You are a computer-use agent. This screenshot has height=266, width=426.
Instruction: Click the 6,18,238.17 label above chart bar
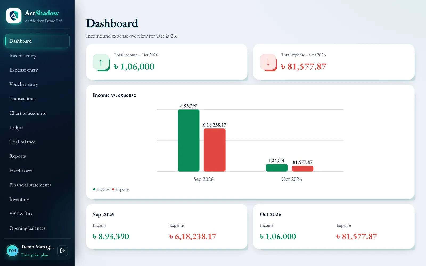(x=215, y=125)
